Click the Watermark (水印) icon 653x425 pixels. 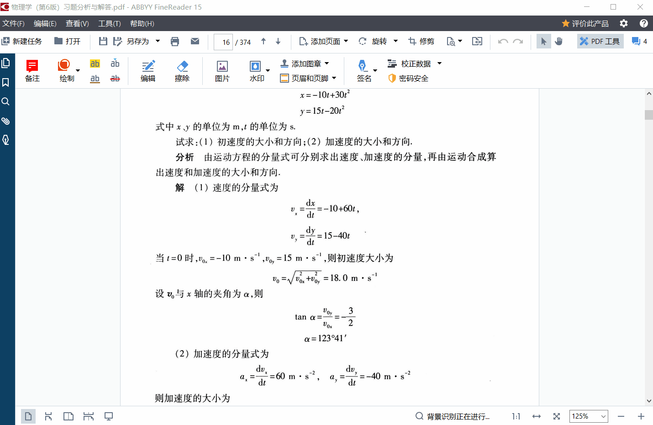(256, 67)
